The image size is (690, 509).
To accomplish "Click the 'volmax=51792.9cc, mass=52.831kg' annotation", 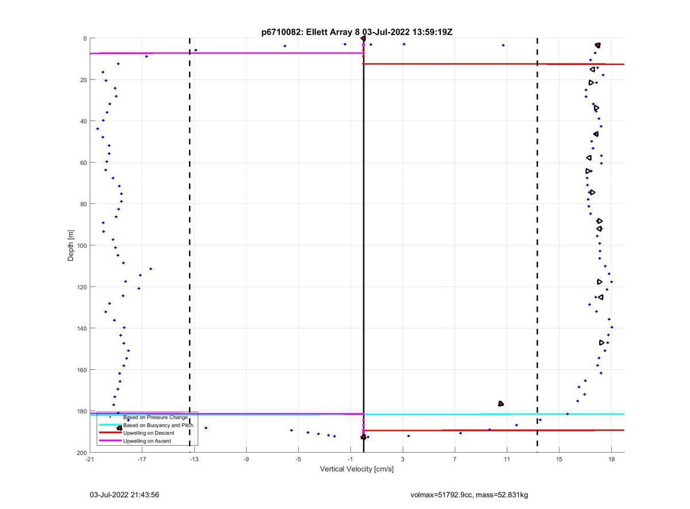I will coord(469,495).
